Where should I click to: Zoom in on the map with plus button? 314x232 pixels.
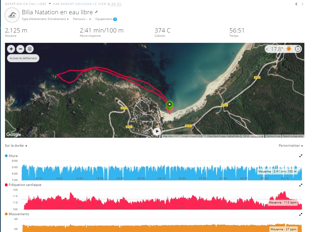coord(11,49)
